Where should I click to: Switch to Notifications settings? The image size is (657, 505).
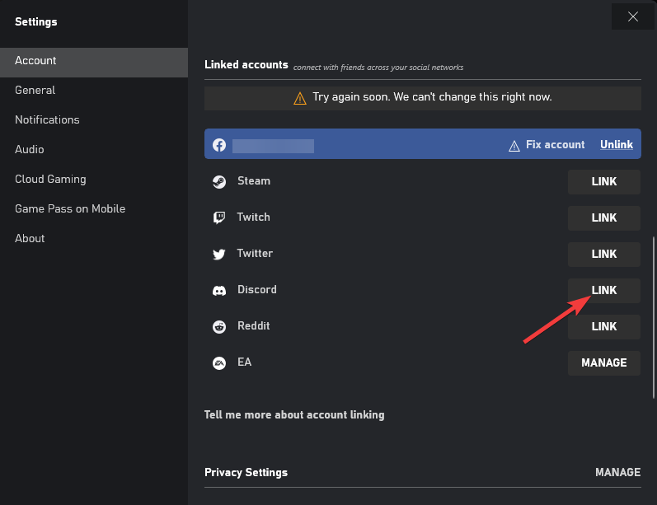pos(47,119)
